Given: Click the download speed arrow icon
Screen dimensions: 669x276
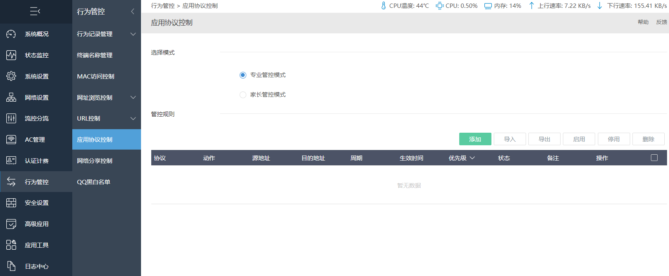Looking at the screenshot, I should coord(599,5).
